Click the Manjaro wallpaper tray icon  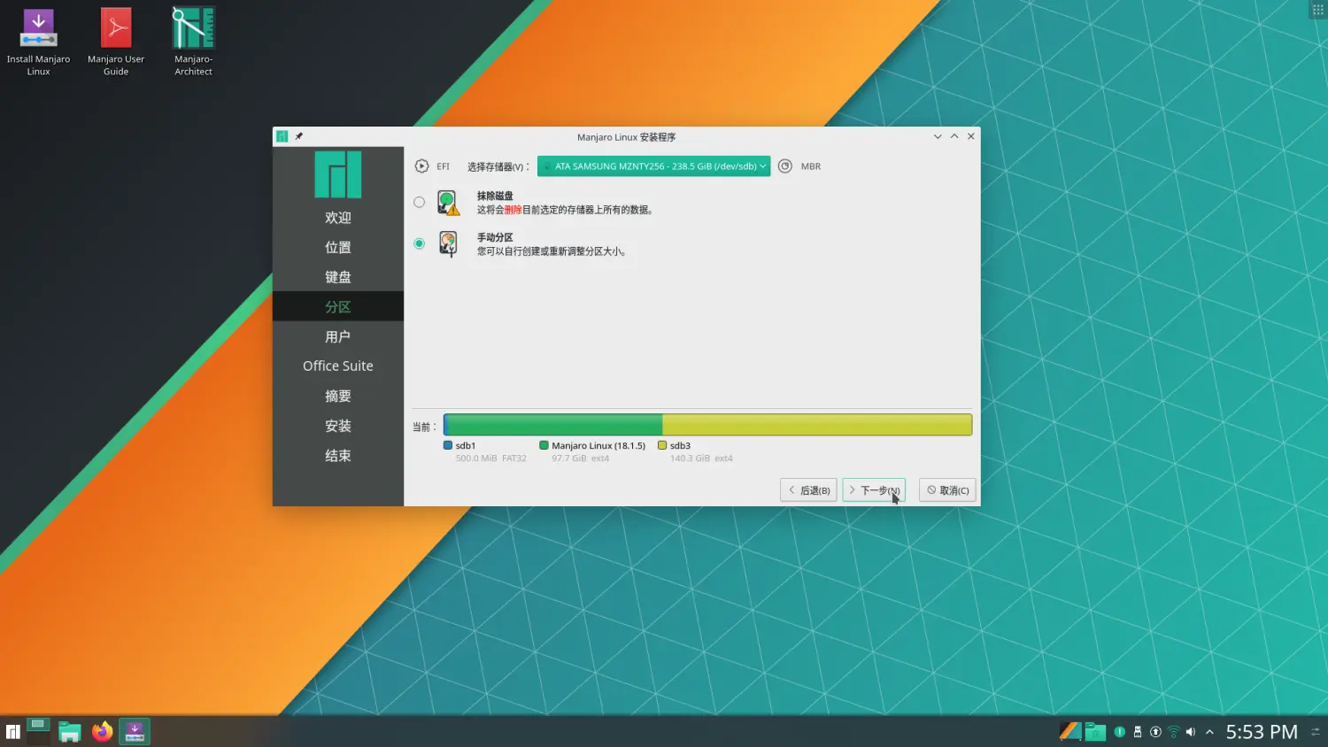pos(1070,731)
